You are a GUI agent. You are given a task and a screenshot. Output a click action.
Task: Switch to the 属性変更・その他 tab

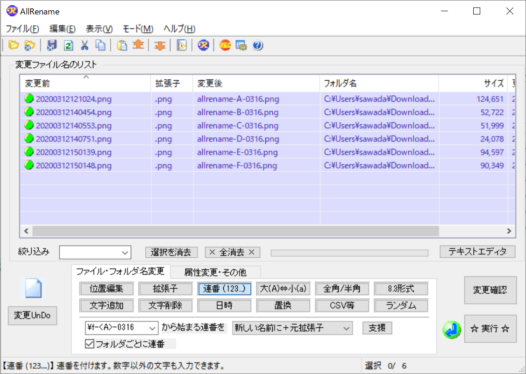[216, 272]
